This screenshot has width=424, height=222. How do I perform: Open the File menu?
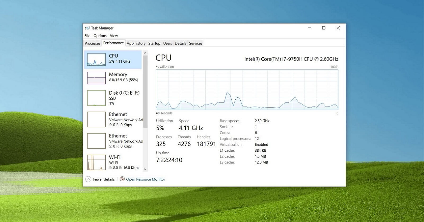click(87, 36)
